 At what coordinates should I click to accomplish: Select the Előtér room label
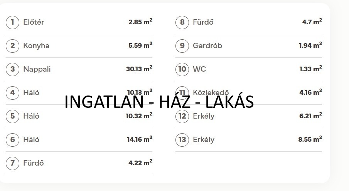pyautogui.click(x=34, y=22)
